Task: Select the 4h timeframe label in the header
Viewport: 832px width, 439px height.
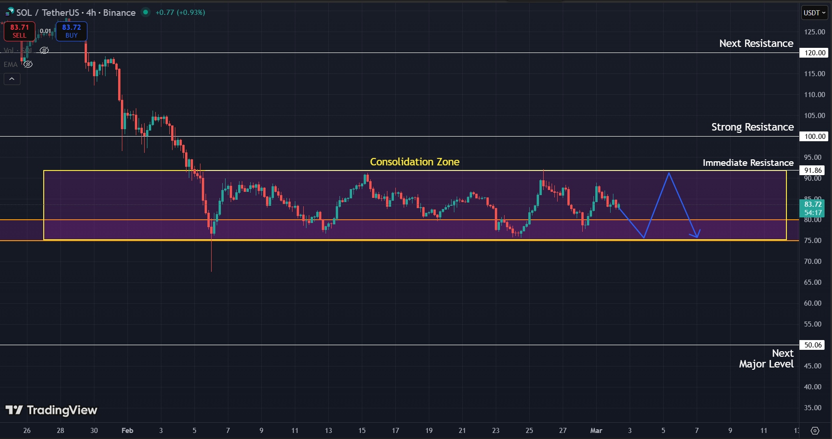Action: point(91,13)
